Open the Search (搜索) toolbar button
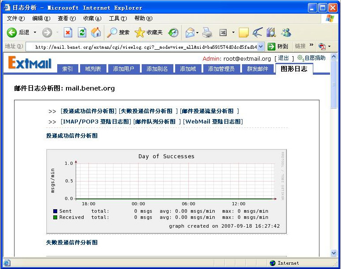The image size is (341, 269). pos(119,33)
